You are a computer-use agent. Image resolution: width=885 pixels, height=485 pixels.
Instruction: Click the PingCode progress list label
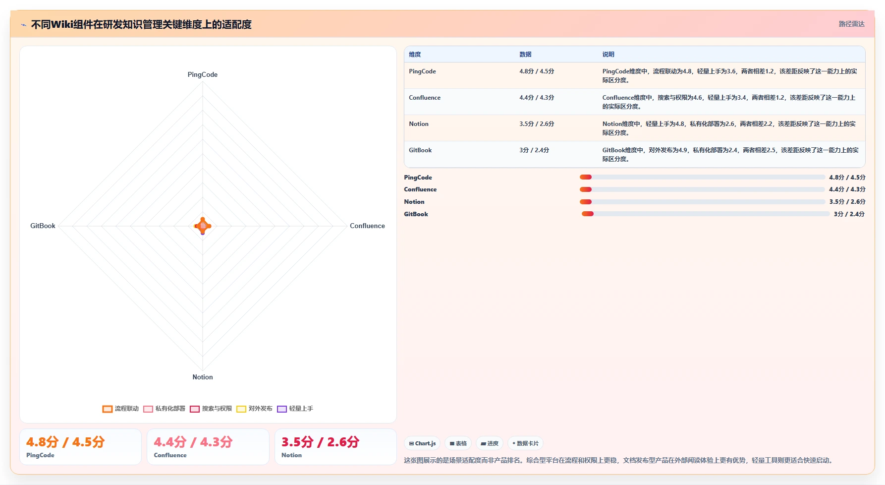418,178
